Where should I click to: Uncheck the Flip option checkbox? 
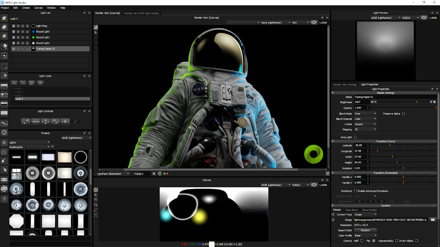point(373,241)
